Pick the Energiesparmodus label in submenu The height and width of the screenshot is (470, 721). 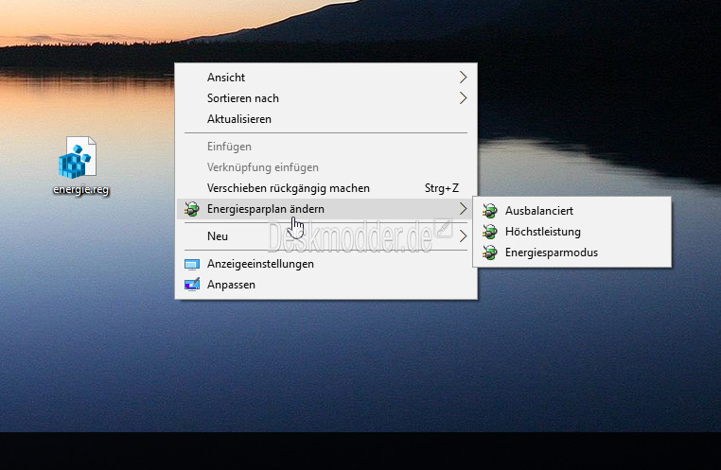tap(552, 252)
